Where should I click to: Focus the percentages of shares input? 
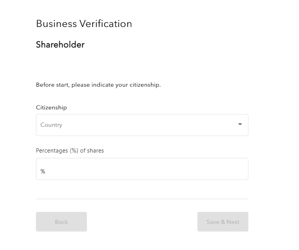[142, 169]
